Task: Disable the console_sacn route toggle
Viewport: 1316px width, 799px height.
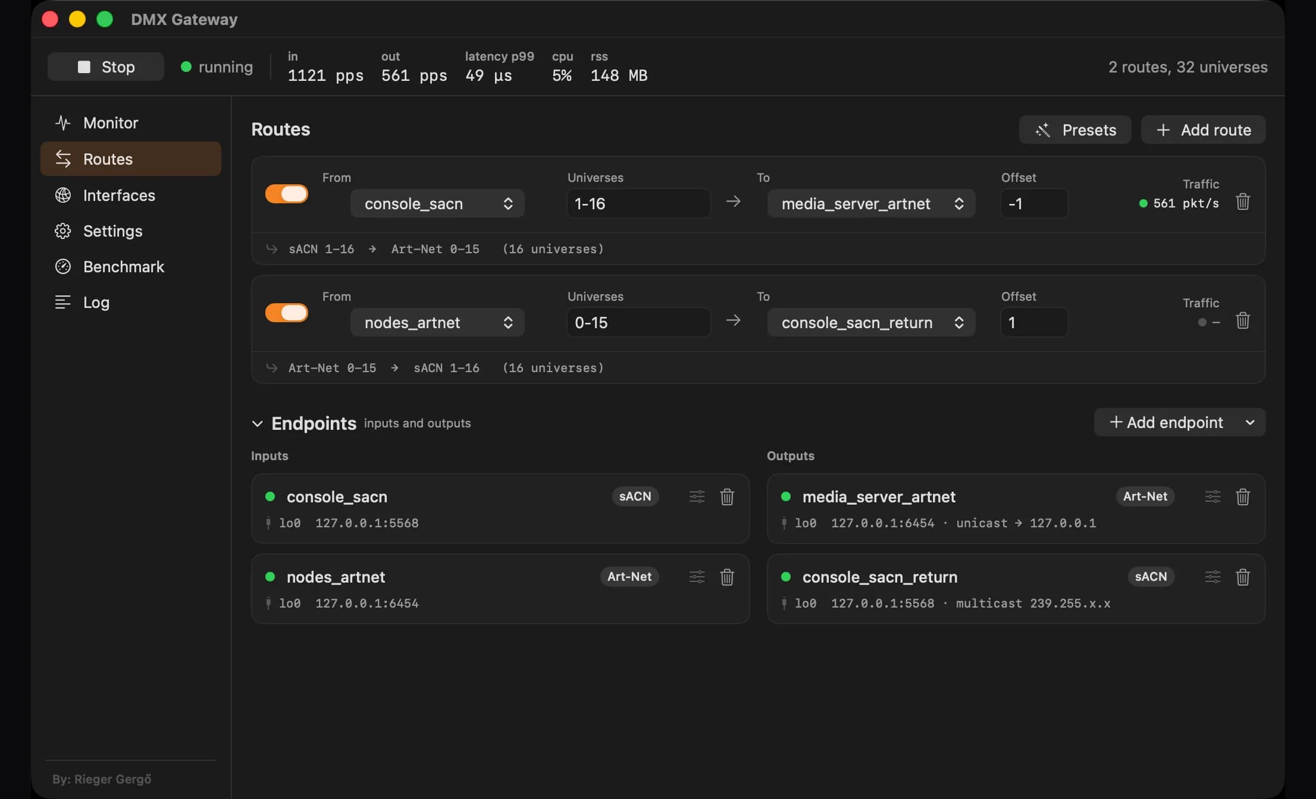Action: 287,194
